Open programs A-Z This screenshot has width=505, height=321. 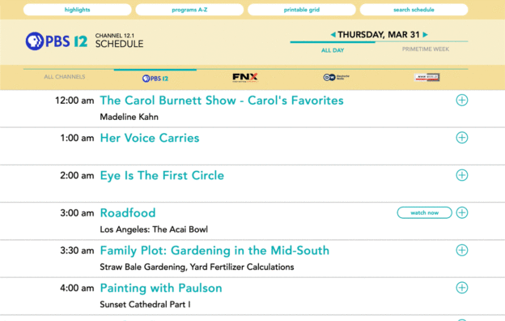coord(189,10)
